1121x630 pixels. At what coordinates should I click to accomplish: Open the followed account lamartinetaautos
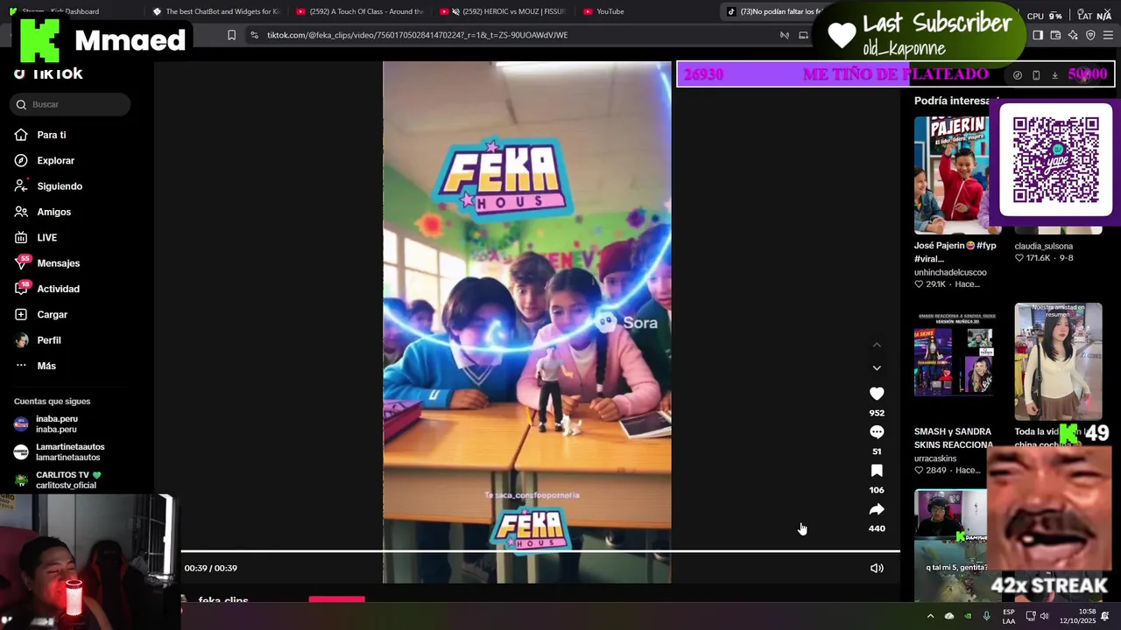click(x=60, y=452)
